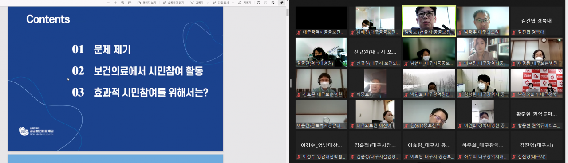Viewport: 568px width, 163px height.
Task: Toggle the 강조 표시 highlight tool
Action: (x=220, y=3)
